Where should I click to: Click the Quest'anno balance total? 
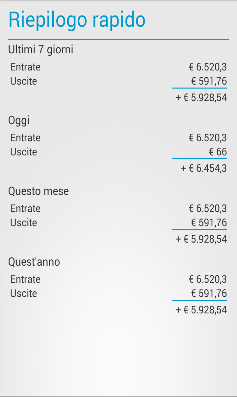pos(201,310)
